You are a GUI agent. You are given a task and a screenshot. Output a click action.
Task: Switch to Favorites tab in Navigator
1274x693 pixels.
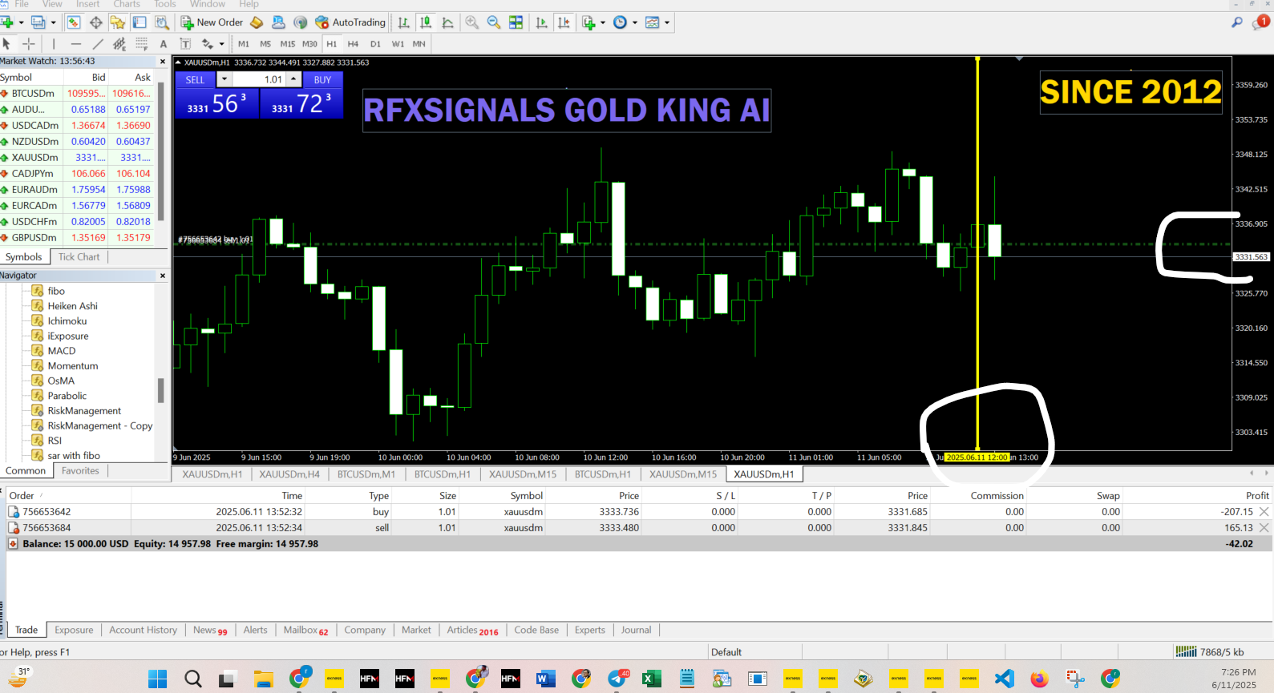click(80, 471)
